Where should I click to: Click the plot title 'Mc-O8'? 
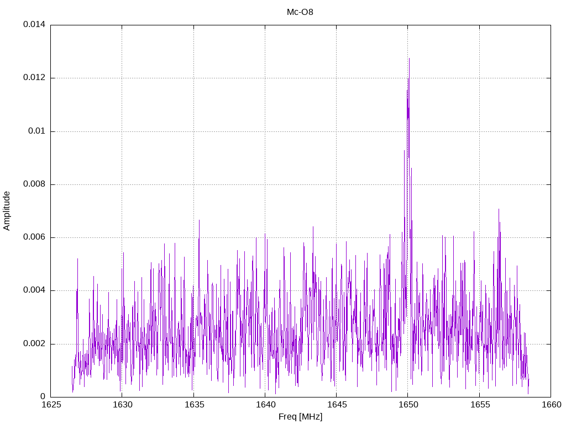300,12
